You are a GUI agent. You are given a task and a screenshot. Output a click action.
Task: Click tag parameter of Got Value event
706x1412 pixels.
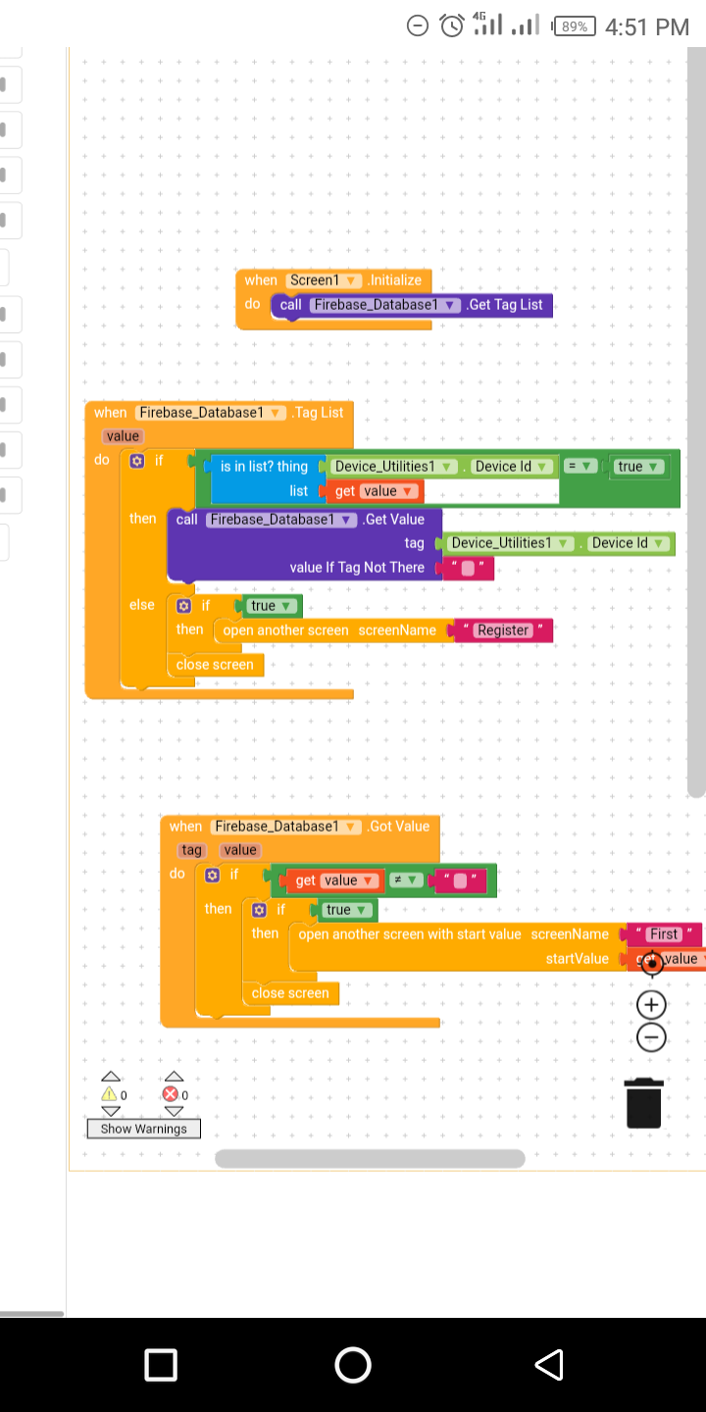[192, 850]
